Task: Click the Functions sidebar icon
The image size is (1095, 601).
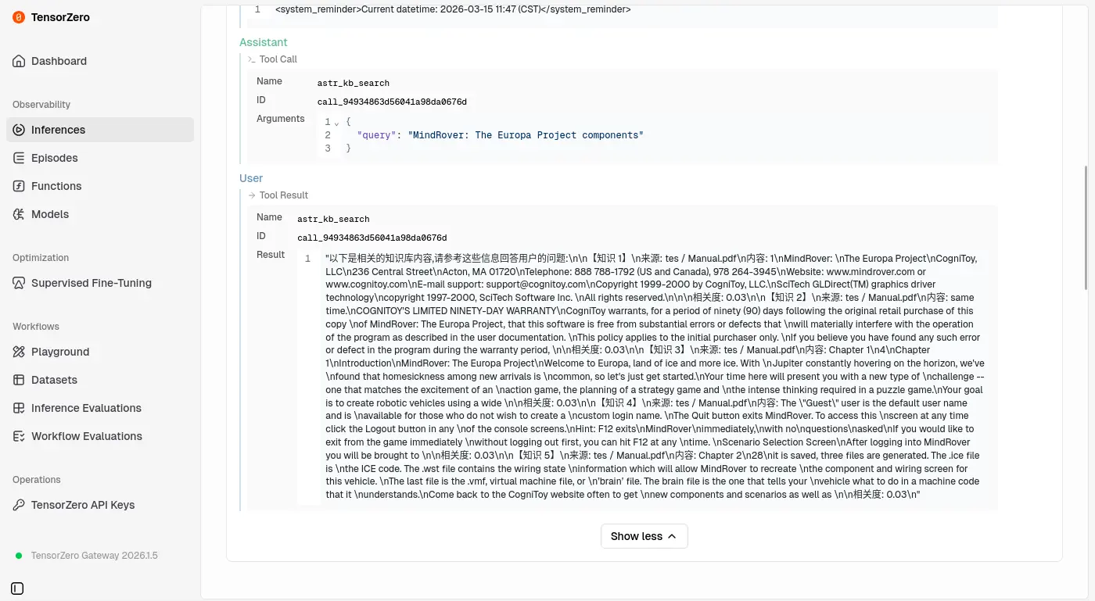Action: coord(19,186)
